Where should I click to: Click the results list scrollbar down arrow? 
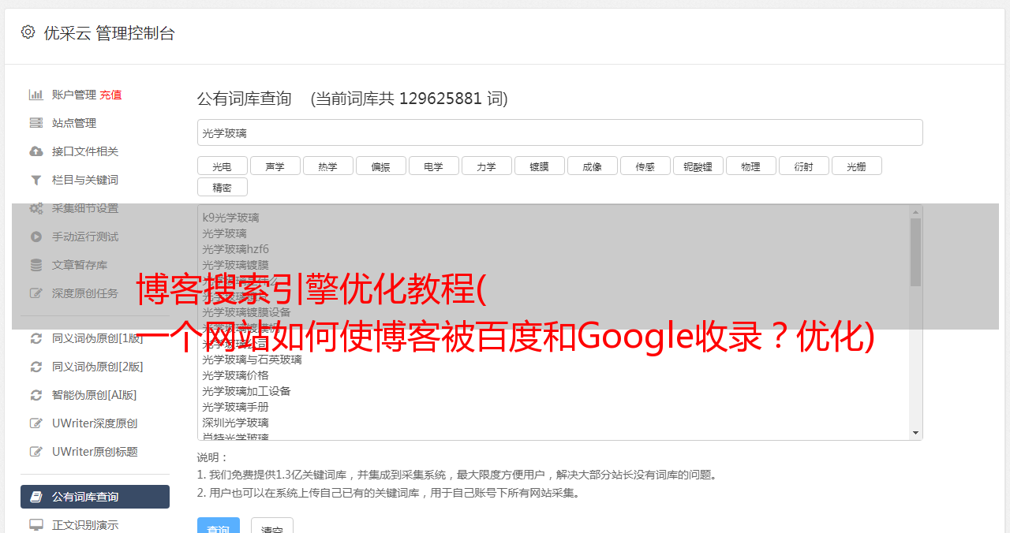click(915, 433)
